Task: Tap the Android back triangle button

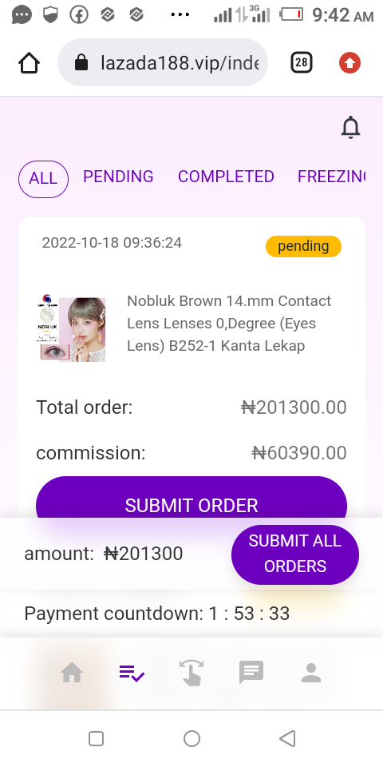Action: coord(287,738)
